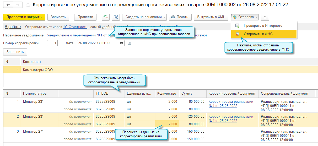
Task: Add document to favorites with star icon
Action: (28, 5)
